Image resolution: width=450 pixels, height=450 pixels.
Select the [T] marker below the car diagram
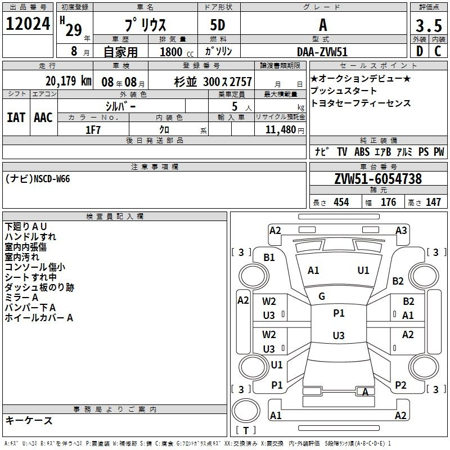tap(246, 430)
